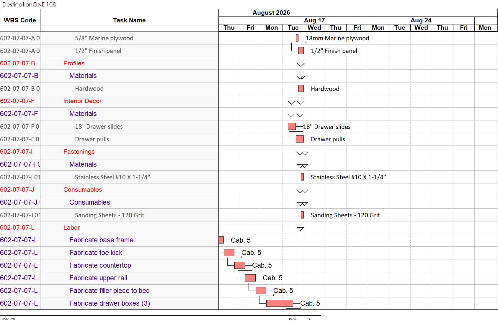
Task: Click the summary marker in the Fastenings row
Action: 302,153
